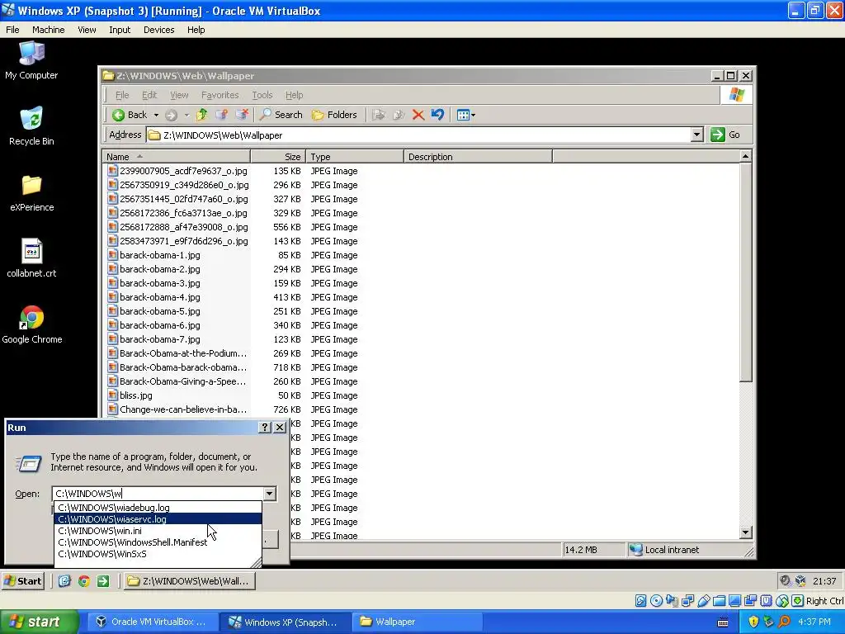Sort files by Type column header

pos(355,157)
